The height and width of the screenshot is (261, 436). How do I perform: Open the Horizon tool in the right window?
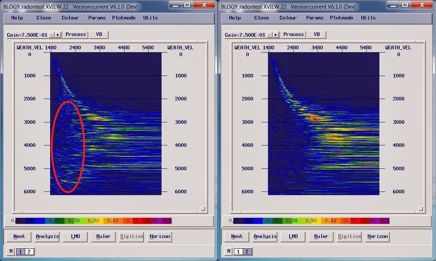[x=377, y=237]
